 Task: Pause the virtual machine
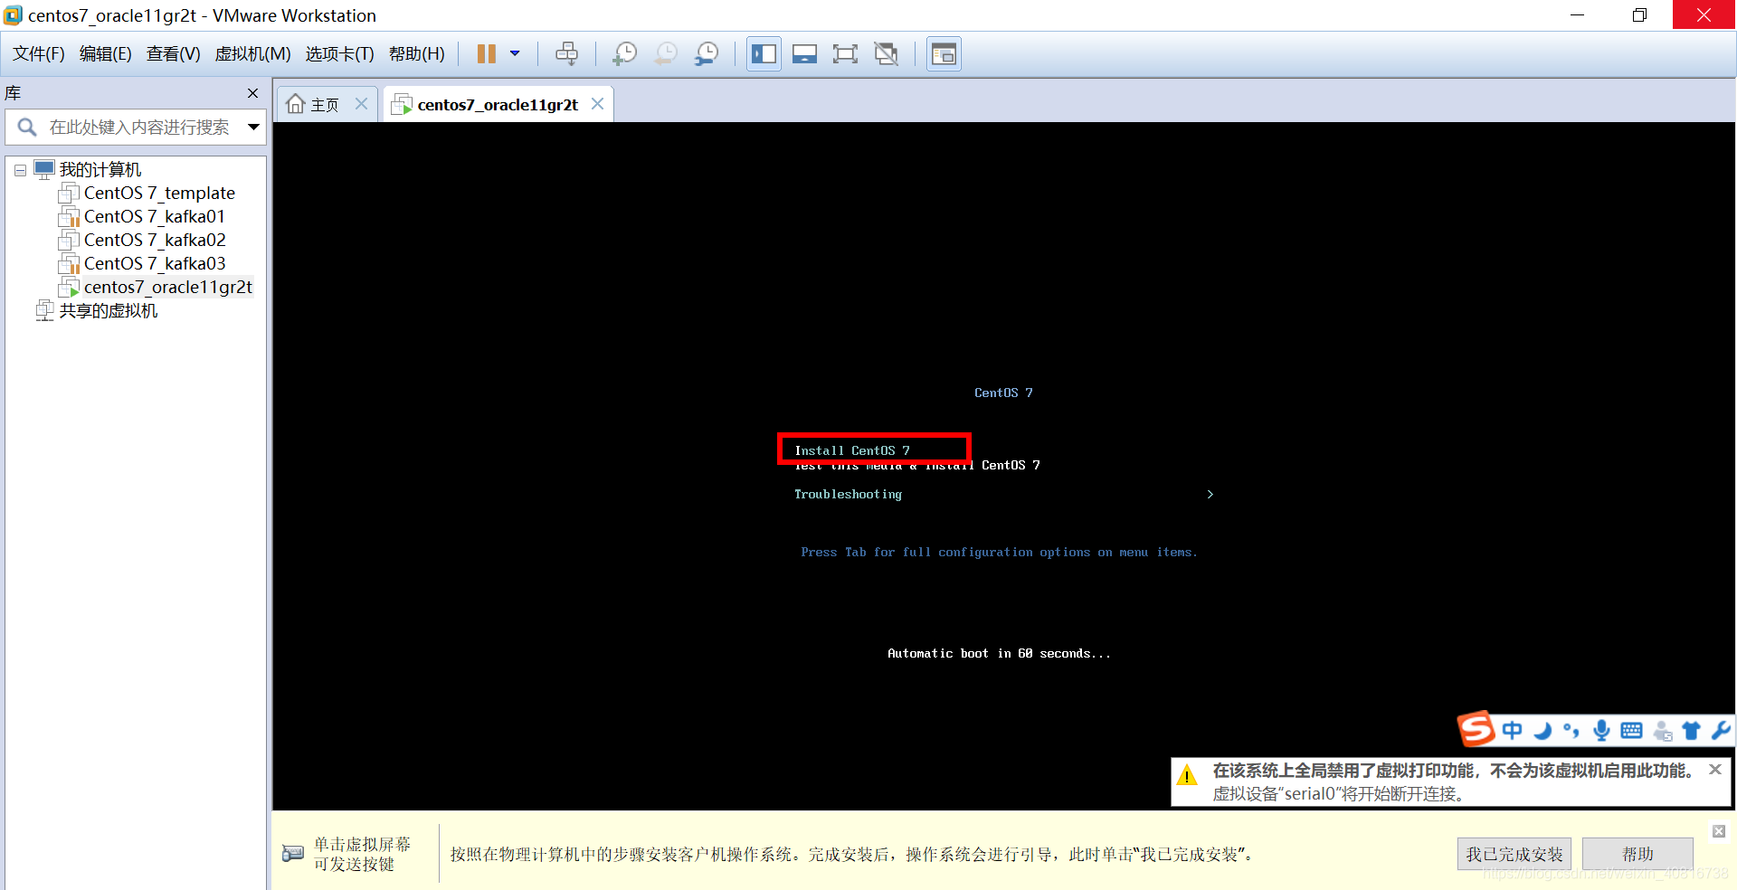[x=486, y=54]
